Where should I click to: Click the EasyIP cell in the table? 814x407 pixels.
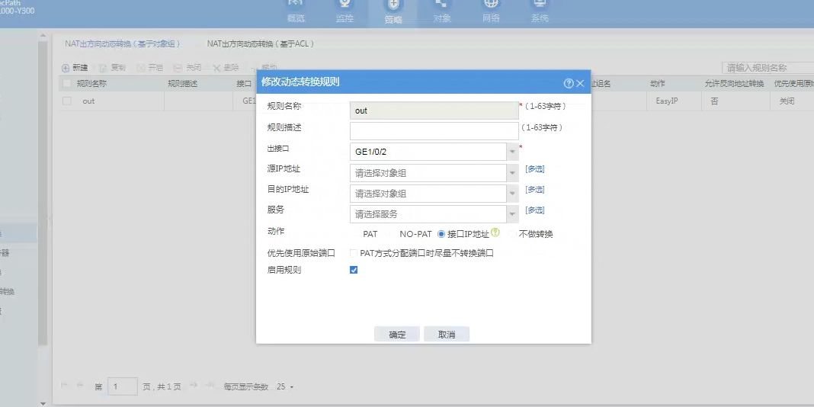click(x=667, y=101)
